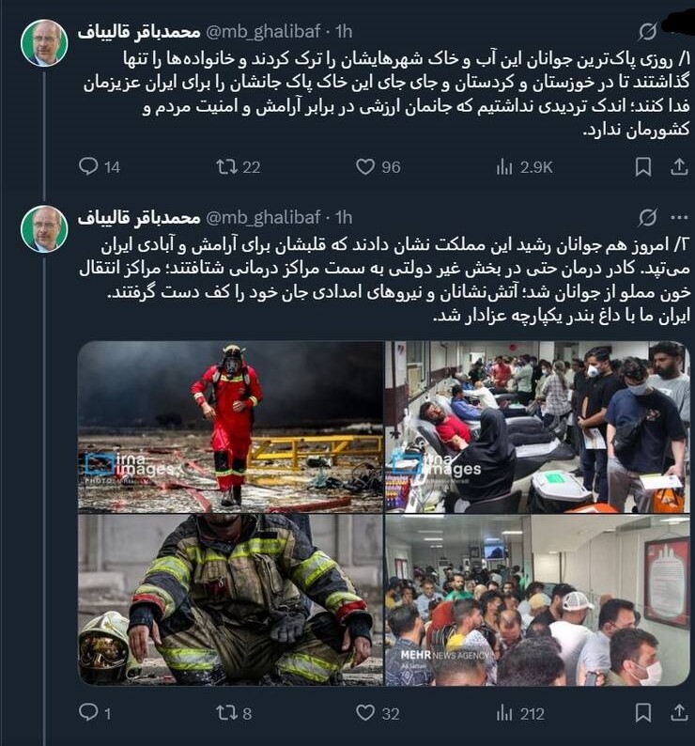Share the first tweet
The height and width of the screenshot is (746, 695).
click(x=679, y=167)
